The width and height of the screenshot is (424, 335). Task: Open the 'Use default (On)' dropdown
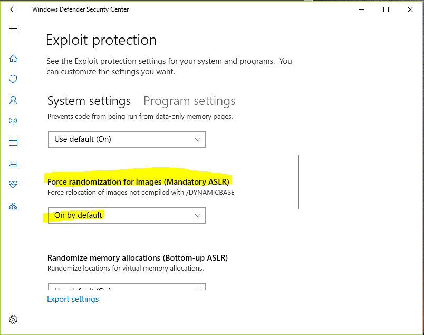tap(127, 139)
